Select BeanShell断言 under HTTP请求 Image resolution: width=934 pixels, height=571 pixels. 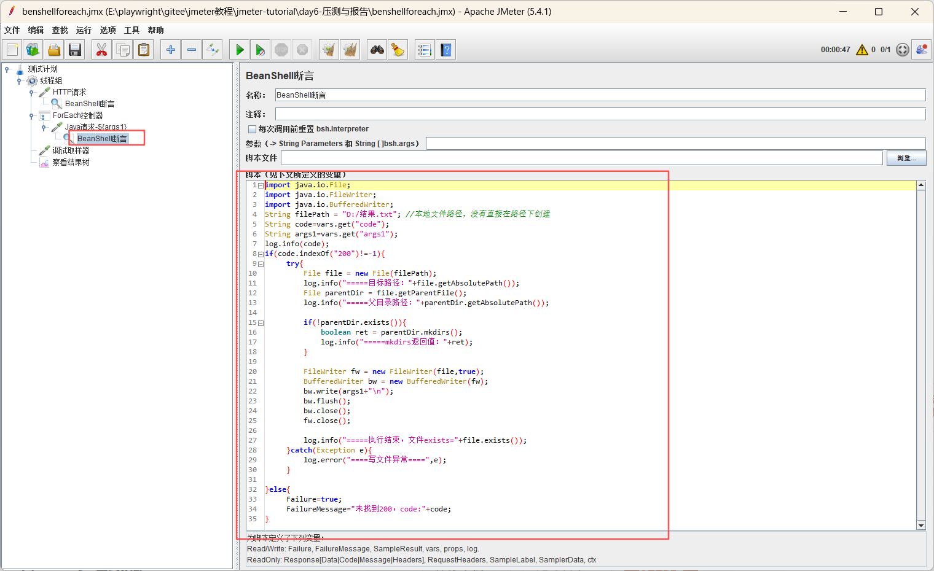pos(90,104)
